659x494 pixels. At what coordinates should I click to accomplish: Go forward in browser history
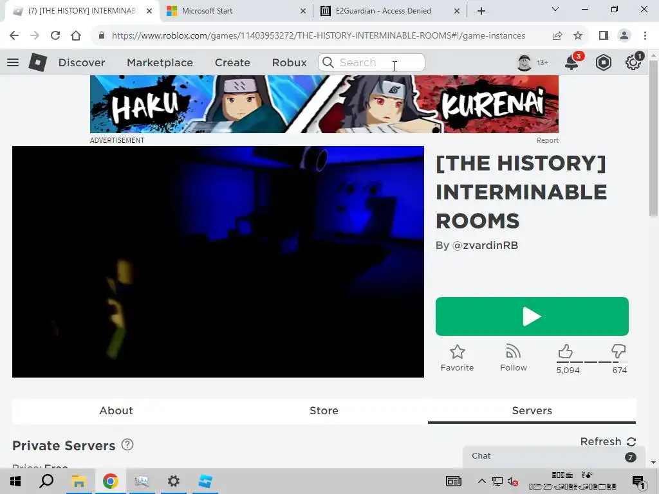point(35,35)
